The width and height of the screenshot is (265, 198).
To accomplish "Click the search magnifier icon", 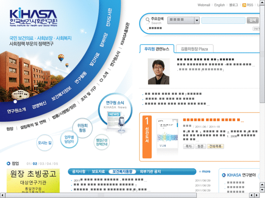I will [148, 20].
